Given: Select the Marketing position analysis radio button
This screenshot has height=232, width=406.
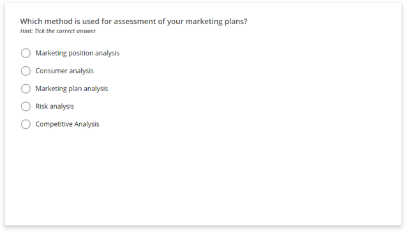Looking at the screenshot, I should [x=26, y=53].
